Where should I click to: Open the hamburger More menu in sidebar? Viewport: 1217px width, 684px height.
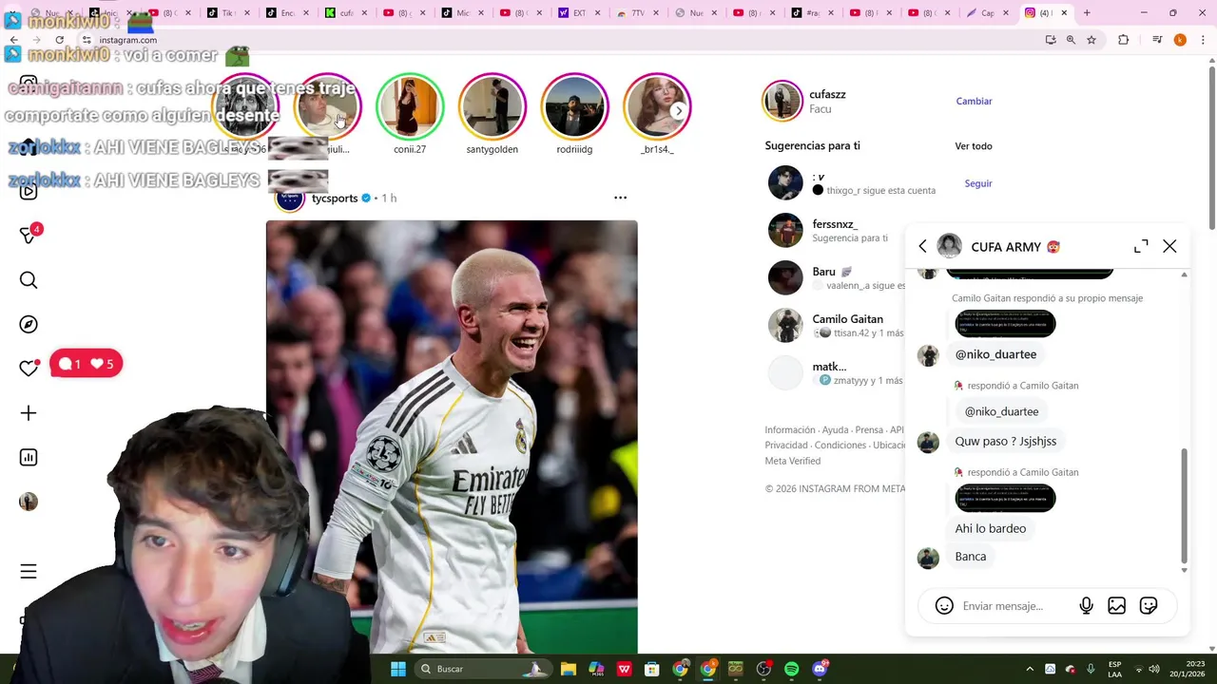tap(29, 571)
